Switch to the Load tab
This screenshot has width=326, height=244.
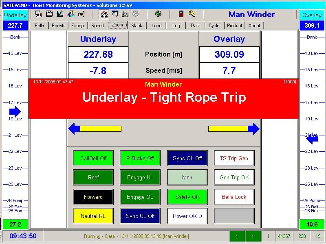[x=156, y=26]
